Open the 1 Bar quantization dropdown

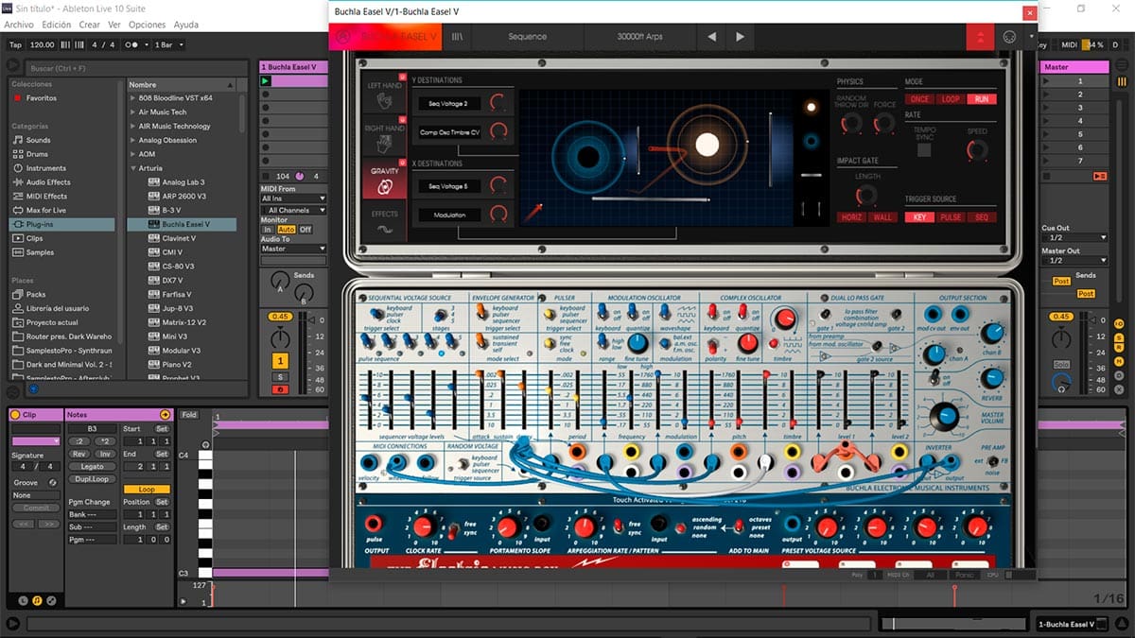click(x=167, y=44)
